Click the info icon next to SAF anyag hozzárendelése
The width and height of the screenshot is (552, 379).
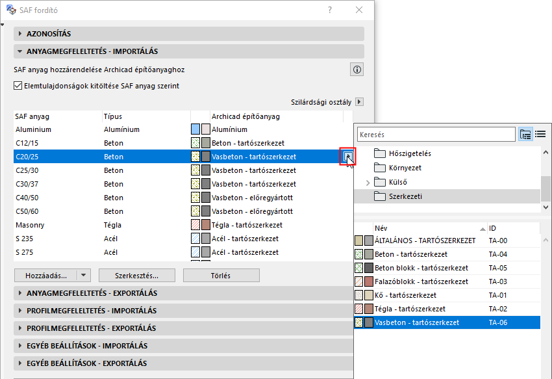pos(357,70)
